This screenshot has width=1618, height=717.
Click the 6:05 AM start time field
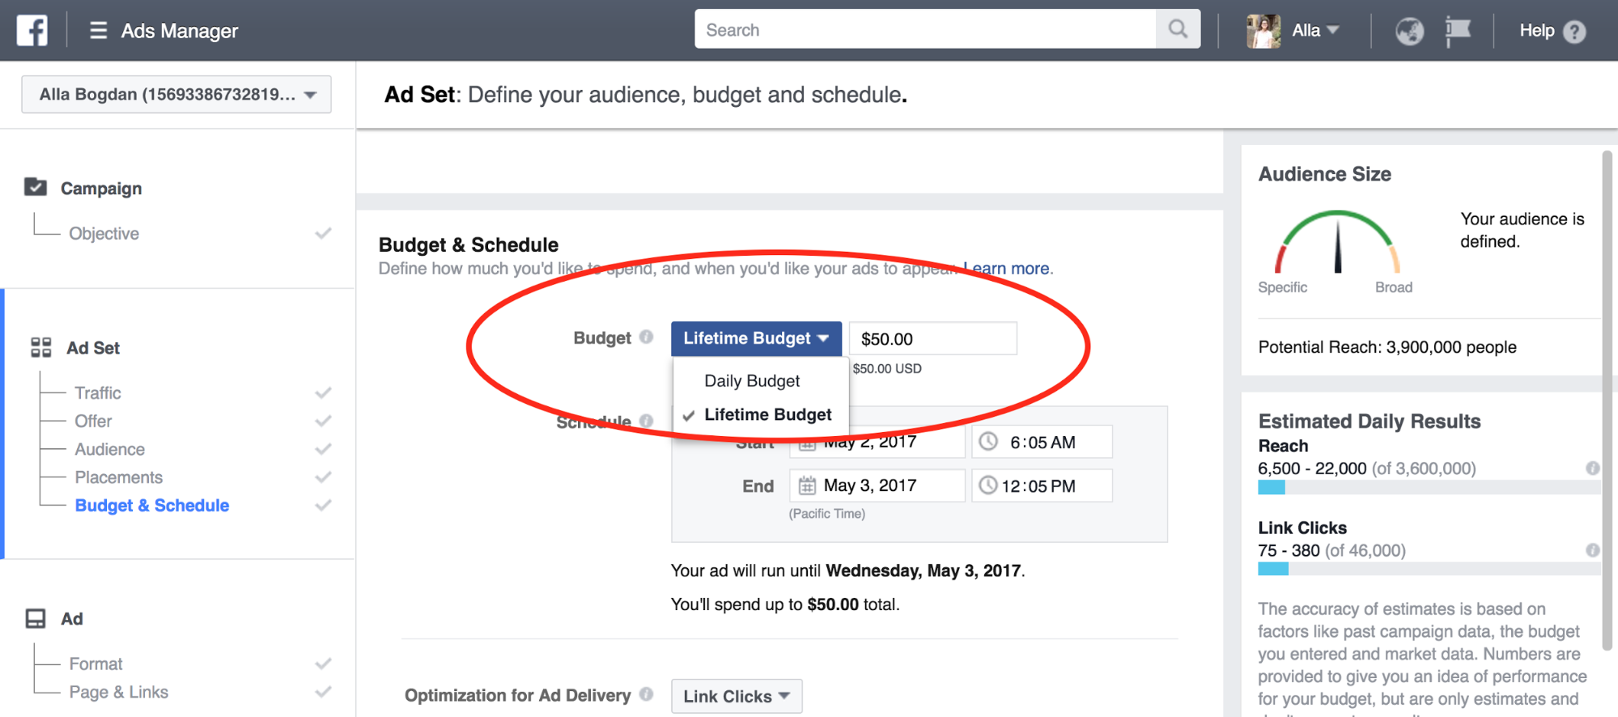point(1042,442)
